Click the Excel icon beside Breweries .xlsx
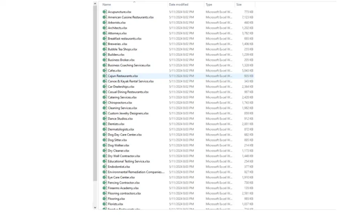This screenshot has width=358, height=215. click(x=105, y=44)
